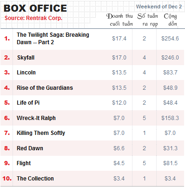The width and height of the screenshot is (185, 187).
Task: Click the Skyfall movie title
Action: point(26,58)
